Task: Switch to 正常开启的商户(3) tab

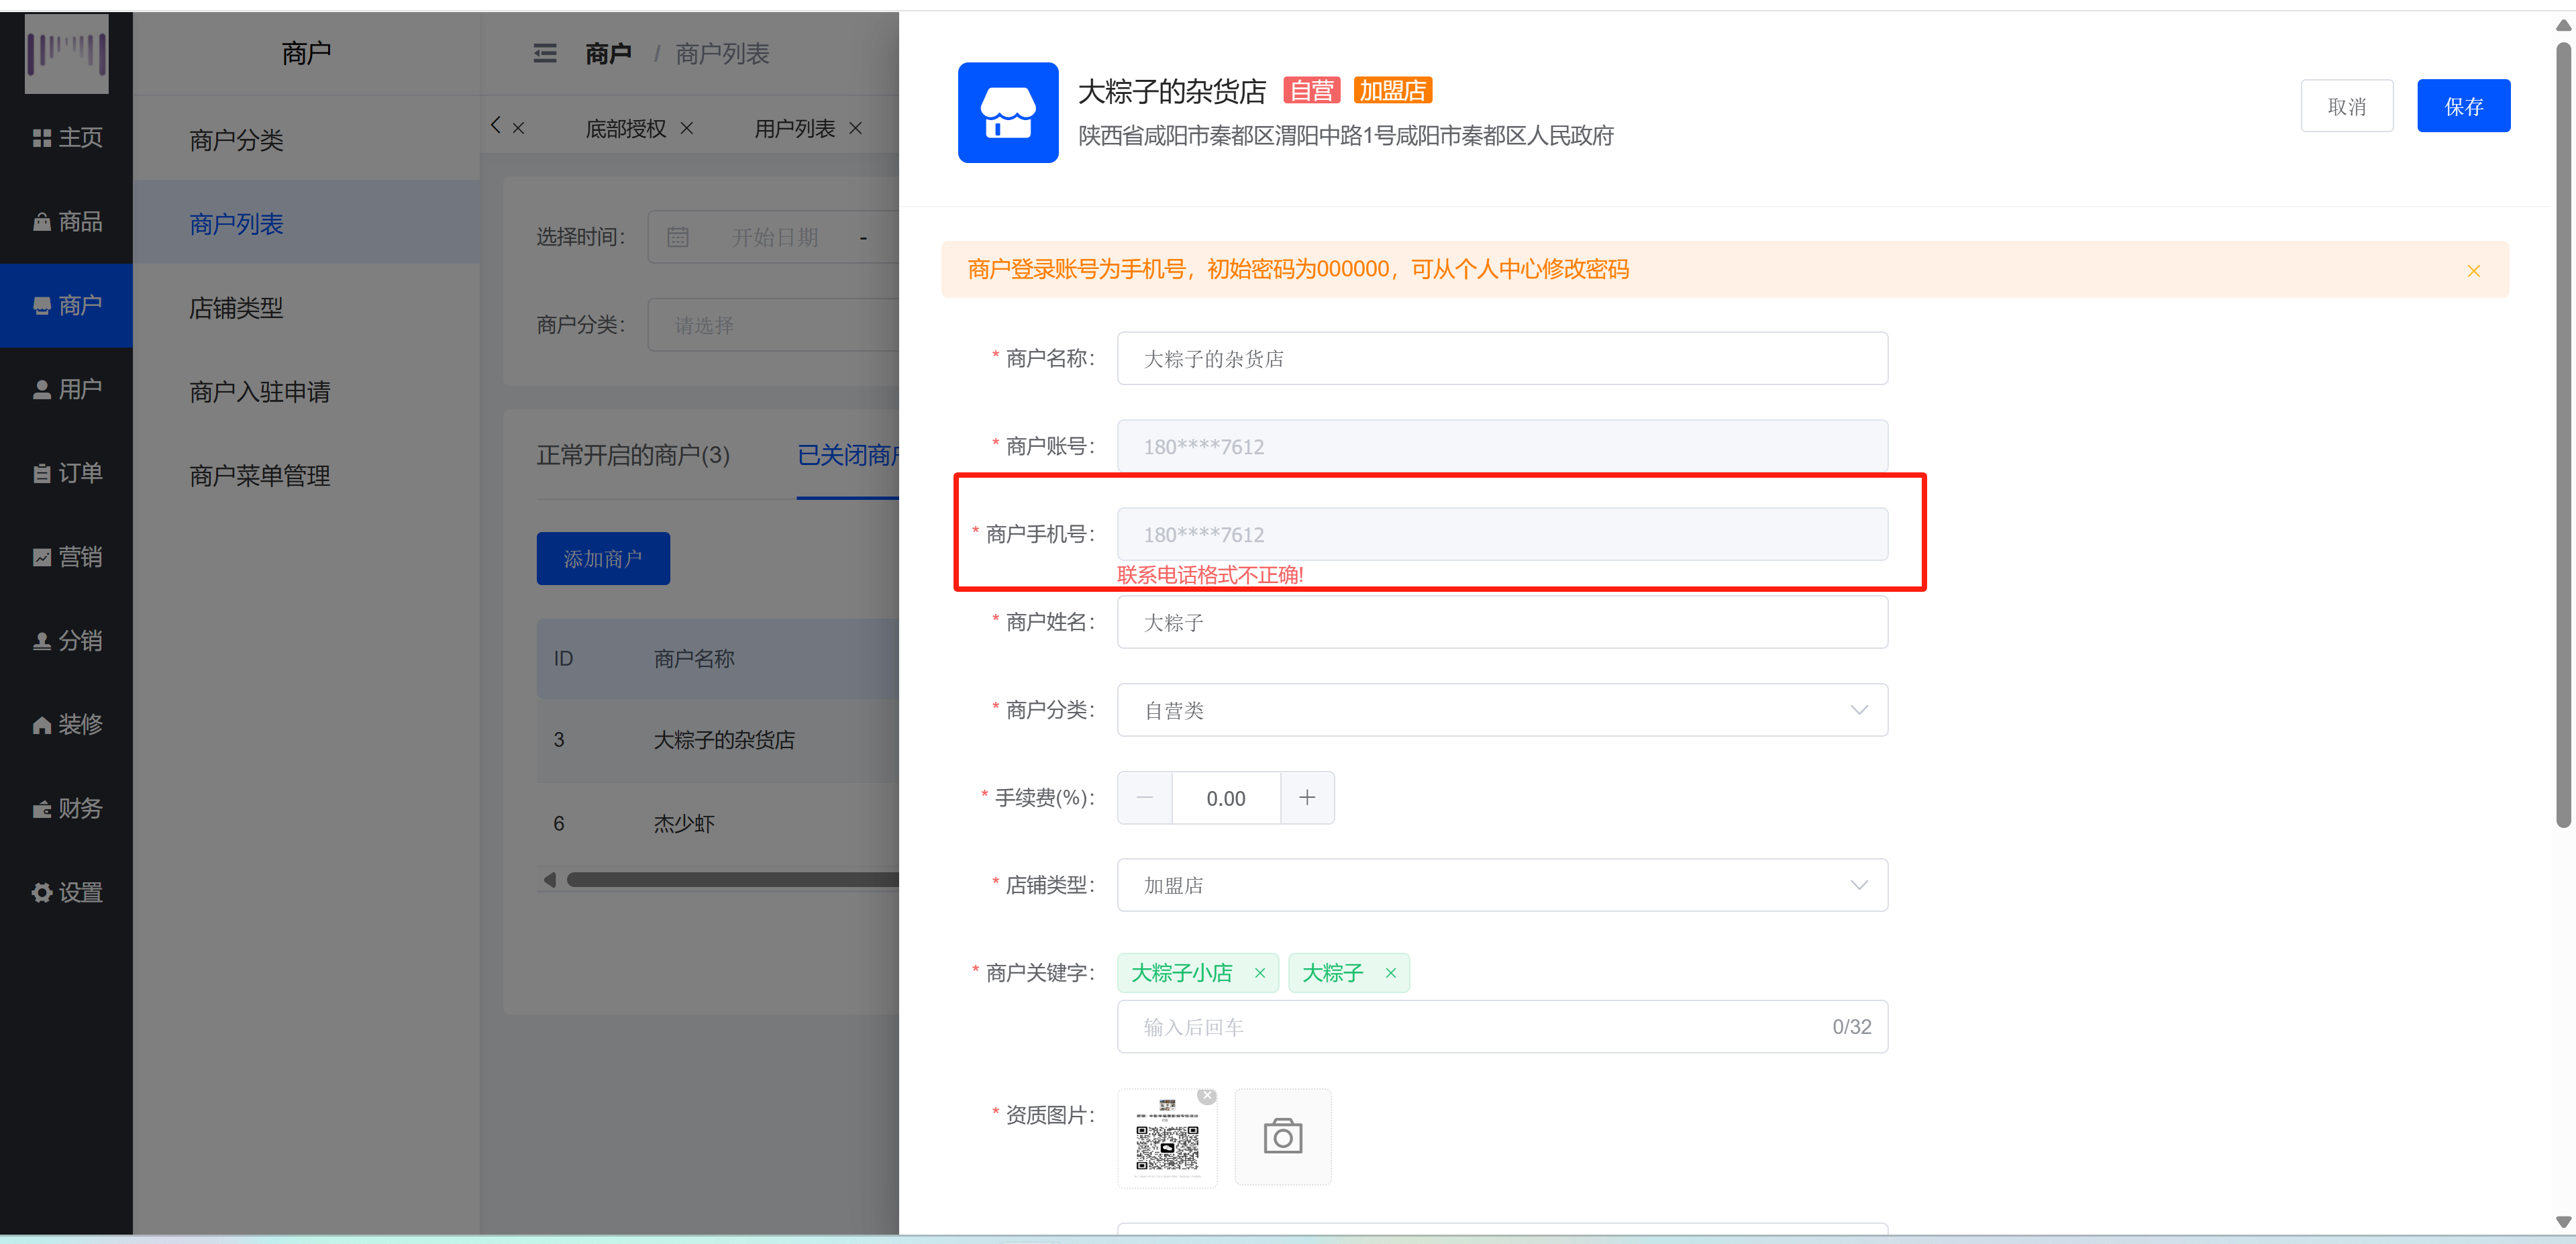Action: 633,455
